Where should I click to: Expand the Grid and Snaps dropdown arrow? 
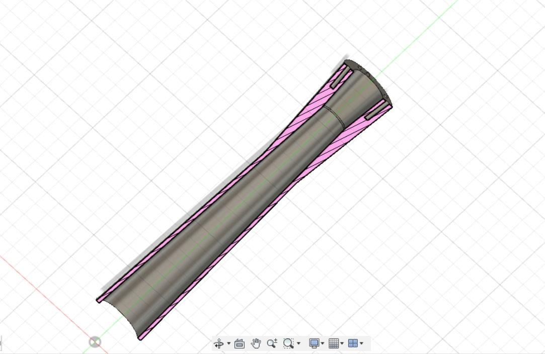click(342, 343)
